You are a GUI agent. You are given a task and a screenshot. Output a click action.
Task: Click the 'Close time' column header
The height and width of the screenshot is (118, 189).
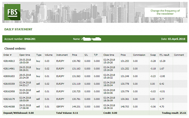[109, 55]
